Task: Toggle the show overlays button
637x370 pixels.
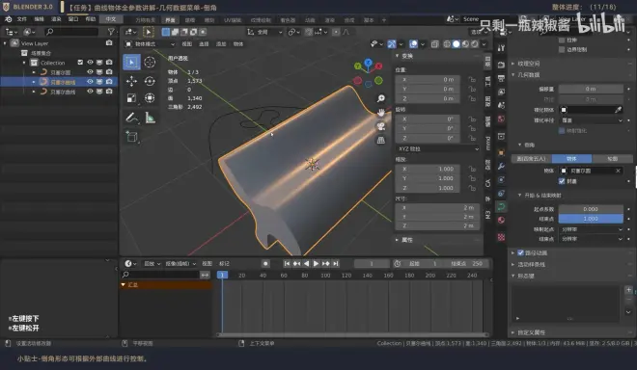Action: click(413, 43)
